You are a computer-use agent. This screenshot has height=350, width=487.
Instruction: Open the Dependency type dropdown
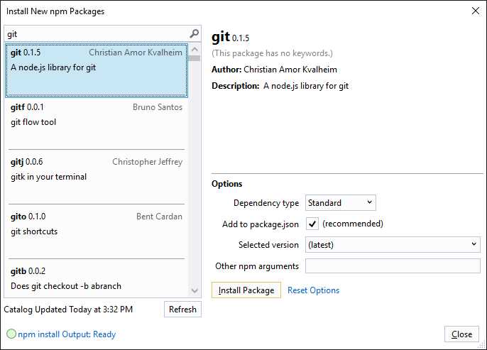coord(341,203)
